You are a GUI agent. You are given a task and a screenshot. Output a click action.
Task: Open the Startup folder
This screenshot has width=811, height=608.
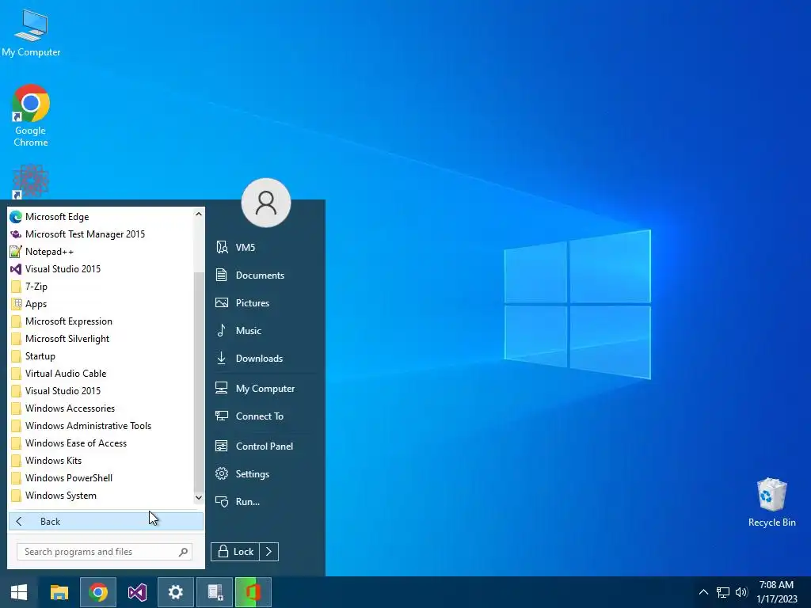[101, 356]
